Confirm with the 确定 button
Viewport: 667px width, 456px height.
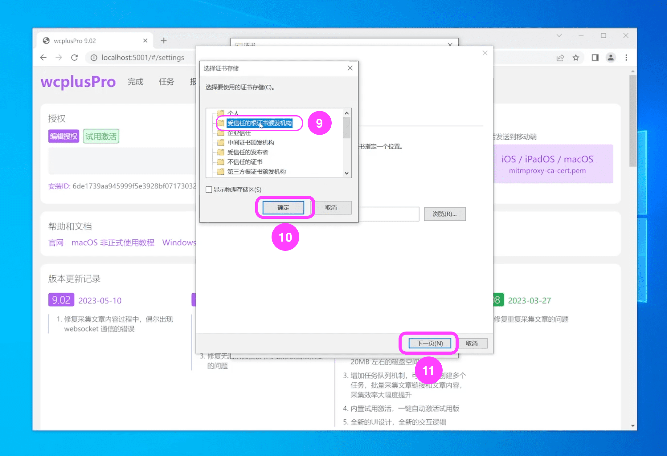(283, 208)
